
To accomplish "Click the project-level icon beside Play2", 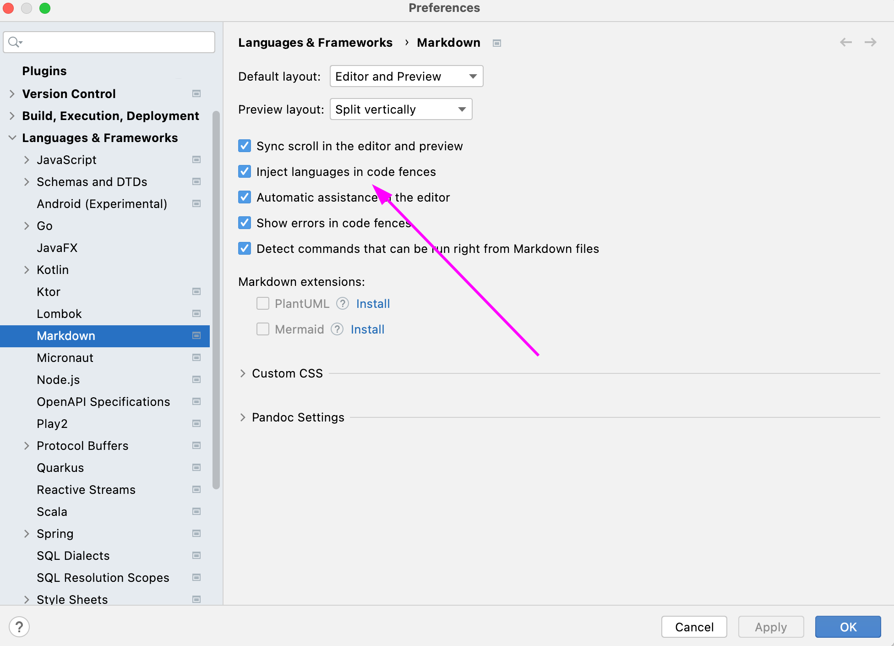I will coord(196,423).
